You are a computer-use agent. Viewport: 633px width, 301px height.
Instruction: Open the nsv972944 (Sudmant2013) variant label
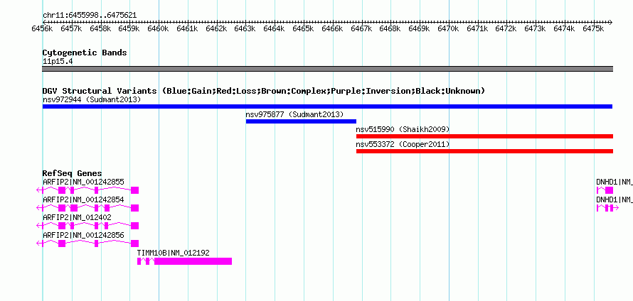(x=92, y=99)
